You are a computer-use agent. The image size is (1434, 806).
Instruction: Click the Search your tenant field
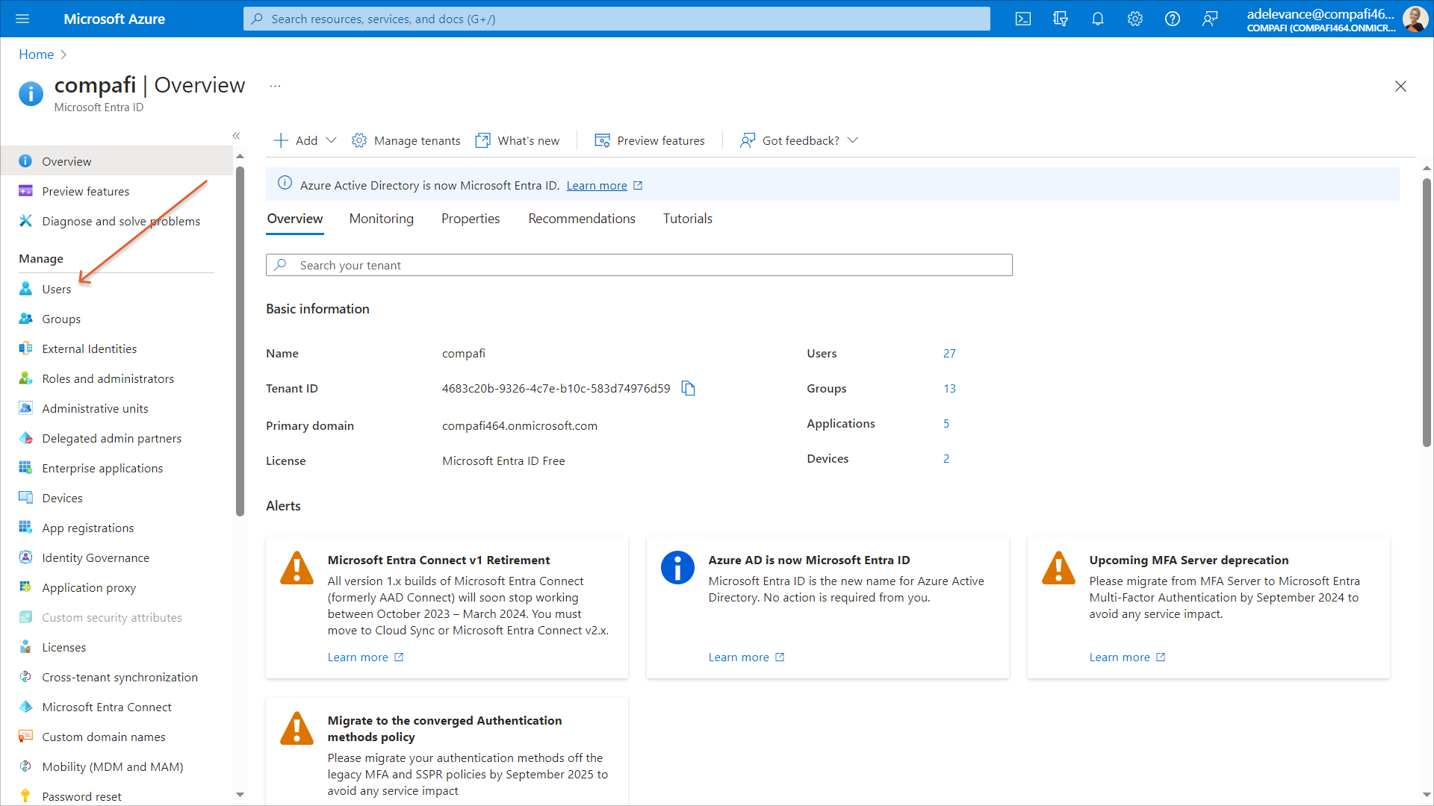coord(639,265)
